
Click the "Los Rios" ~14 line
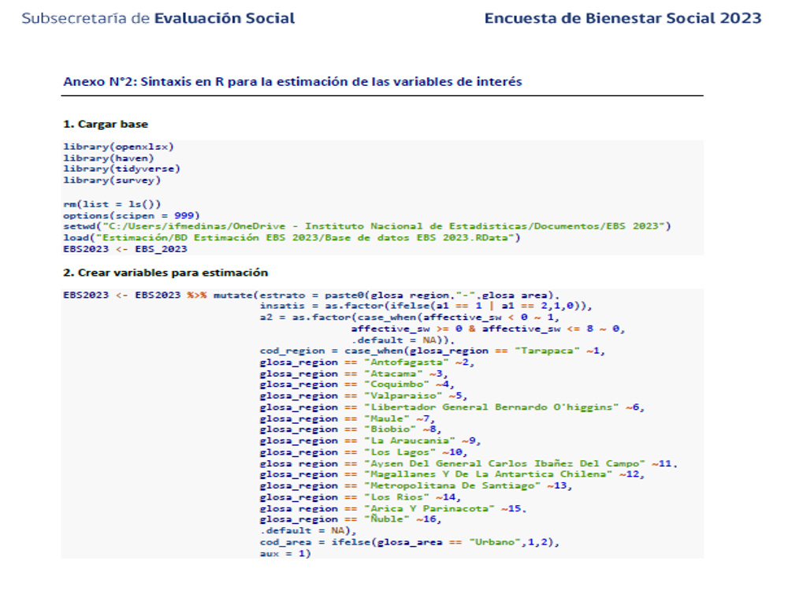[x=360, y=497]
